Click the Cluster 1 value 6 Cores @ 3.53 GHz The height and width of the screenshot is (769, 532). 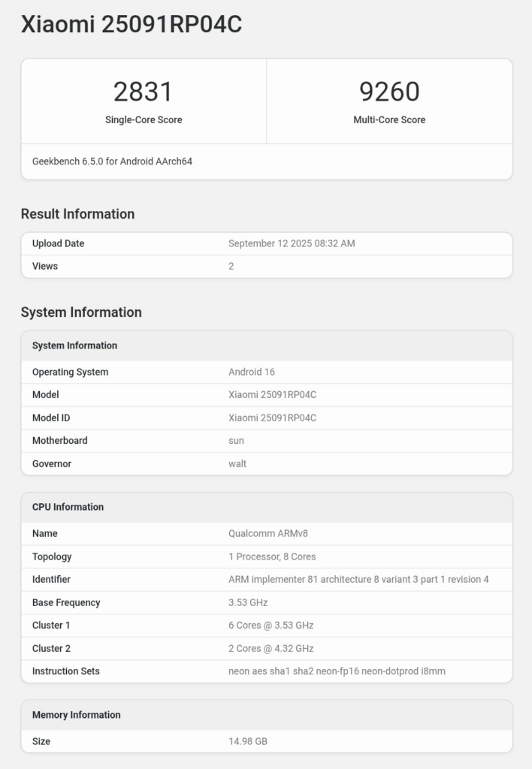click(271, 626)
